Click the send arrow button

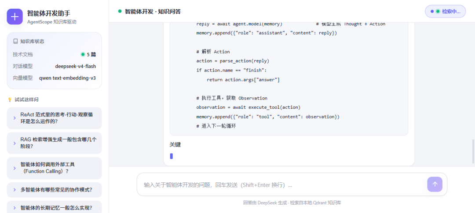(435, 184)
